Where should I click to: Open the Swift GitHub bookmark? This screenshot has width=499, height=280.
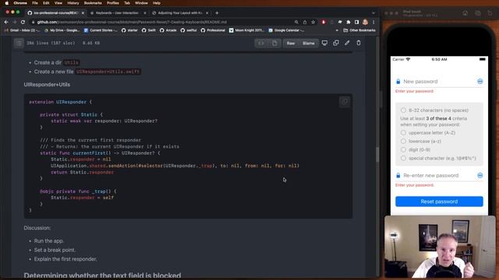coord(149,30)
